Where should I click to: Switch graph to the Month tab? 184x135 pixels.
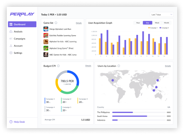pos(166,23)
